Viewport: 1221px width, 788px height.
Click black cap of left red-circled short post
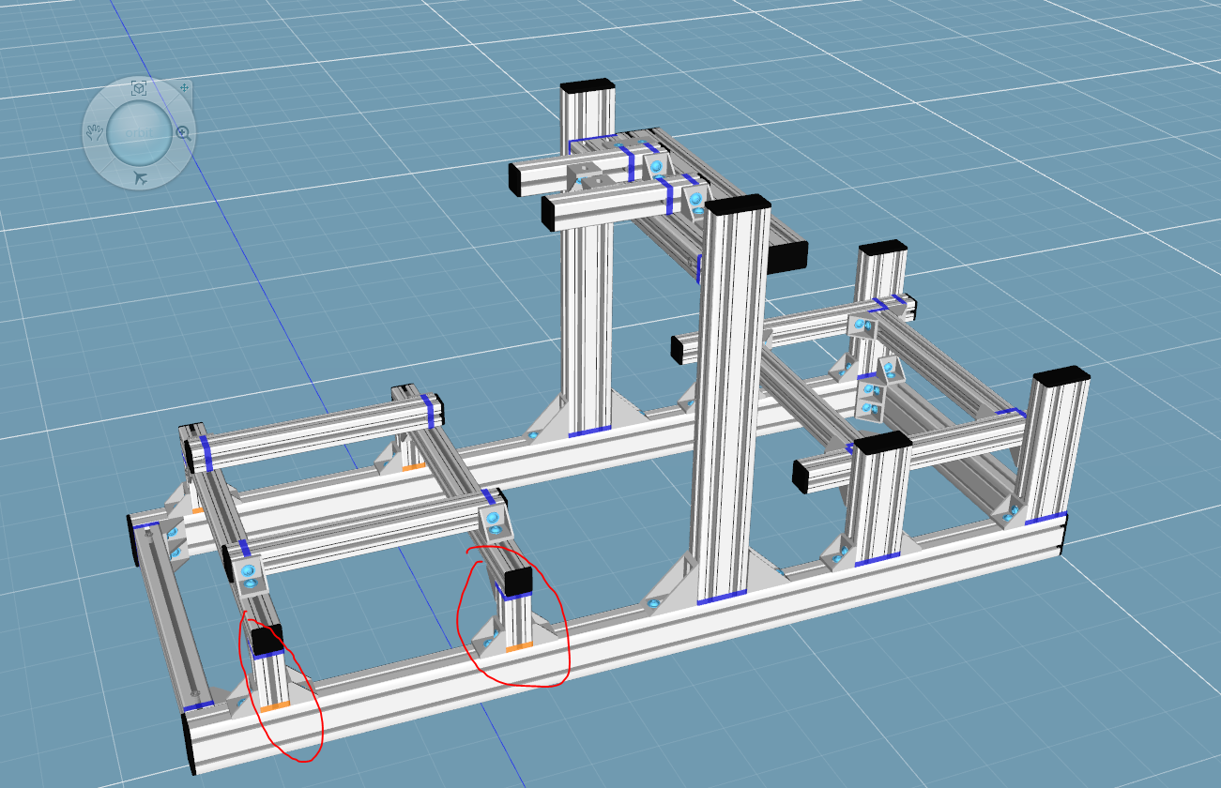pyautogui.click(x=267, y=640)
